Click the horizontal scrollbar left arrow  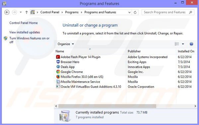(56, 106)
